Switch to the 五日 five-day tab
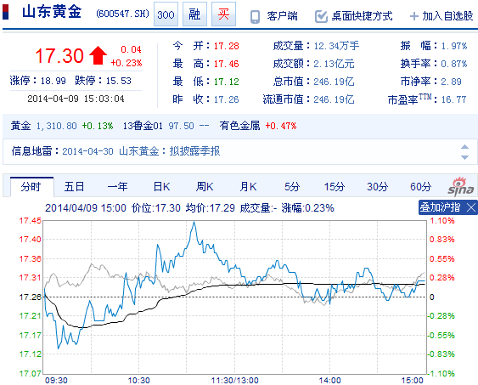This screenshot has height=385, width=478. coord(74,187)
